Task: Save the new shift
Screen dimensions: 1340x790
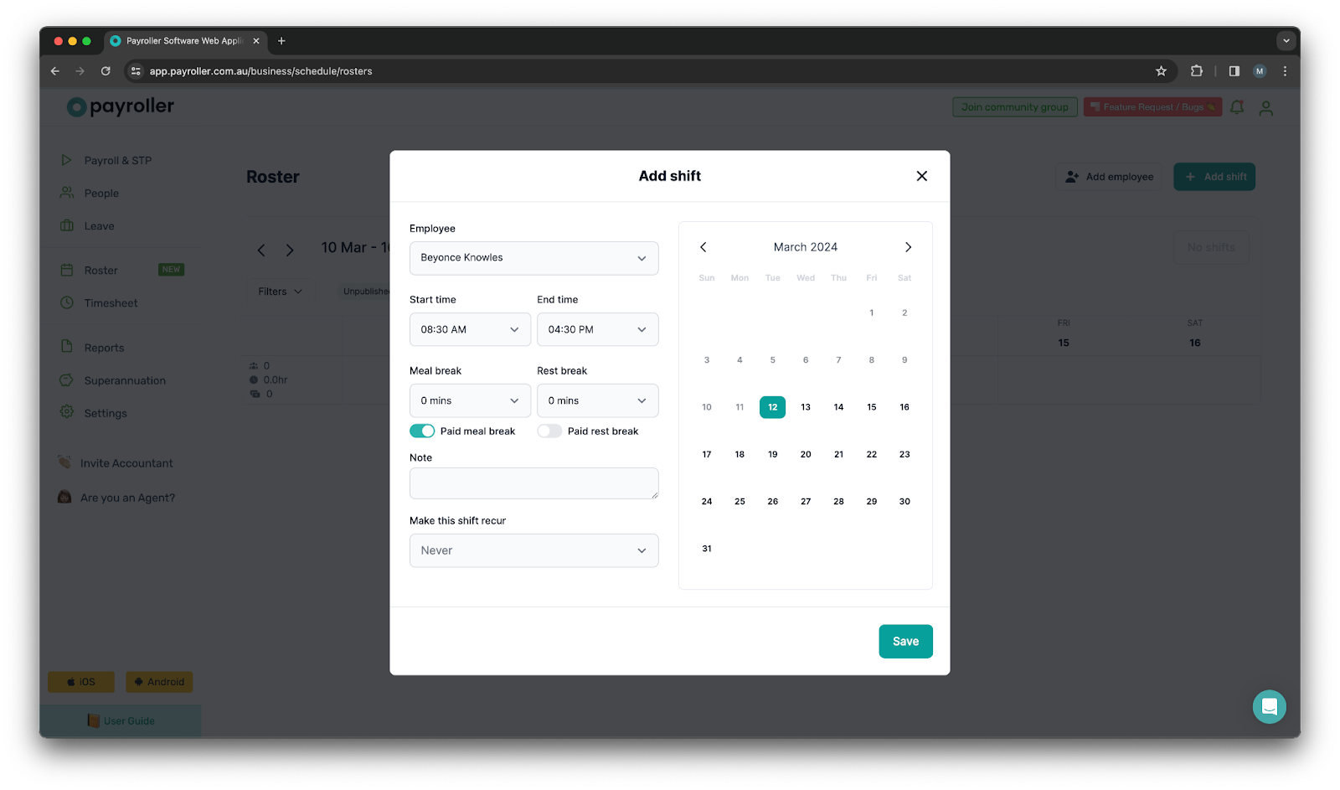Action: click(905, 641)
